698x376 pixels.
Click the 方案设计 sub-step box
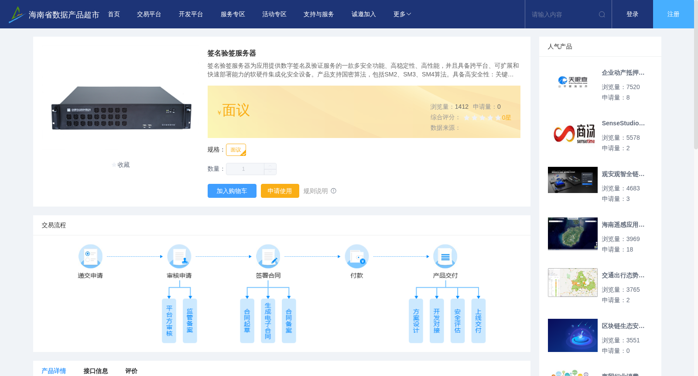coord(416,321)
